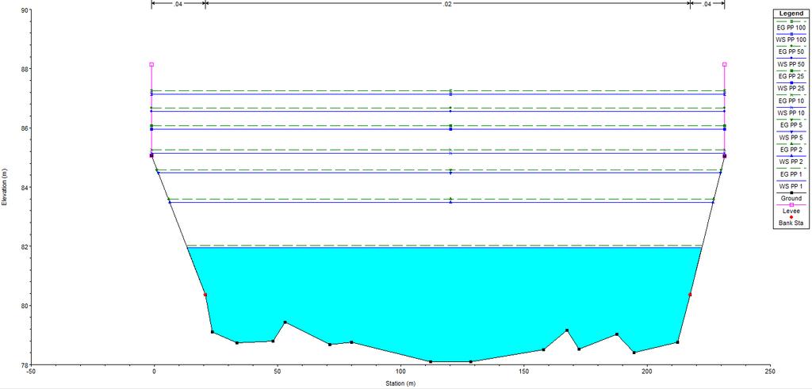Click the Ground legend entry

point(791,199)
